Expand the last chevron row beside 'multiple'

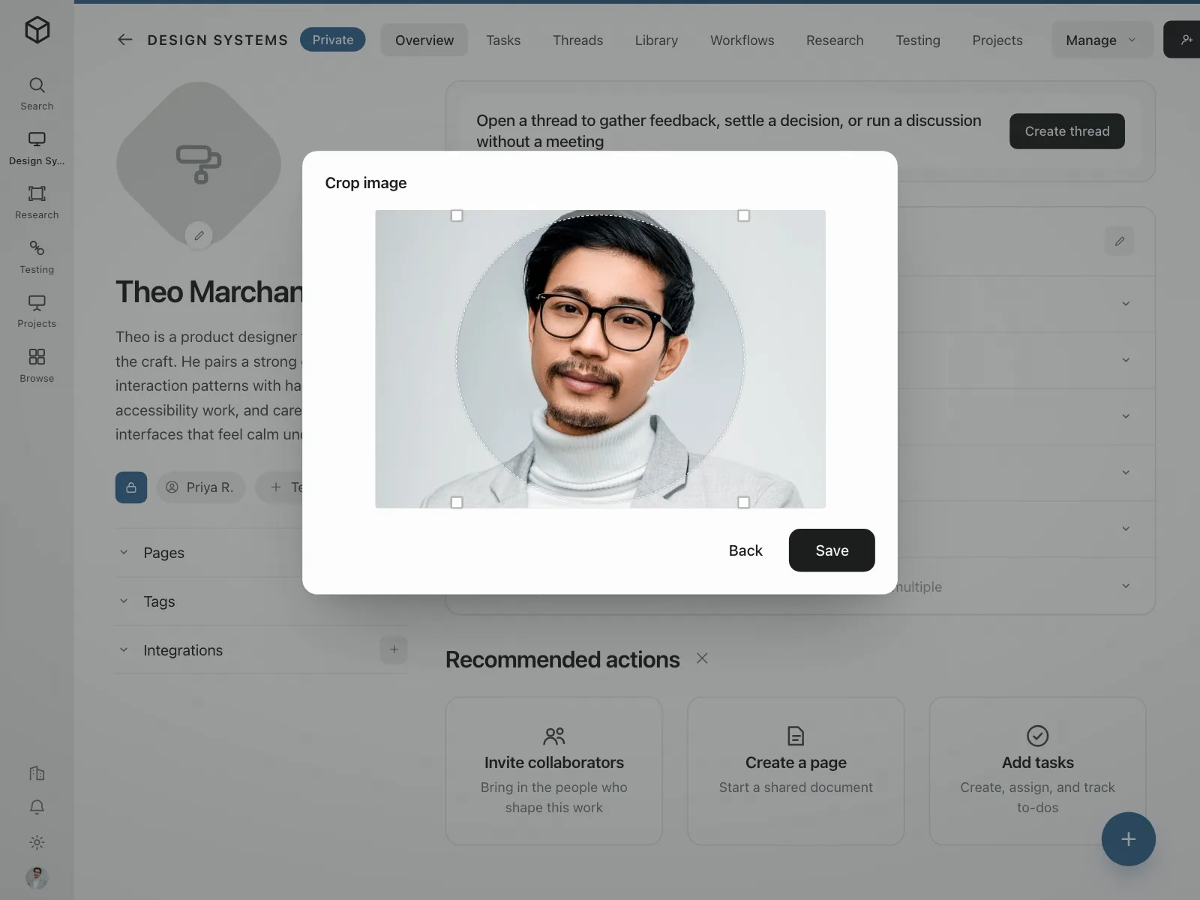coord(1126,586)
